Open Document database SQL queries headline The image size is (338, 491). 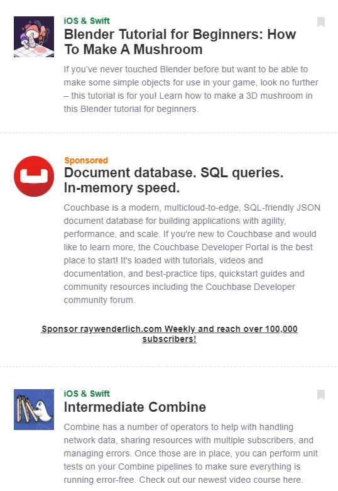[x=173, y=180]
